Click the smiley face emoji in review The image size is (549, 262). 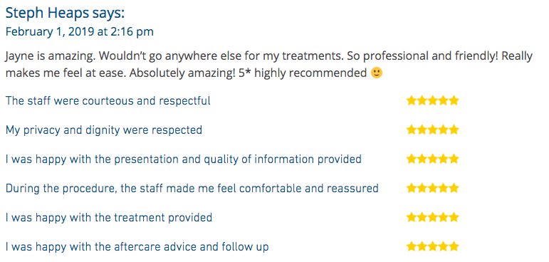pyautogui.click(x=377, y=73)
